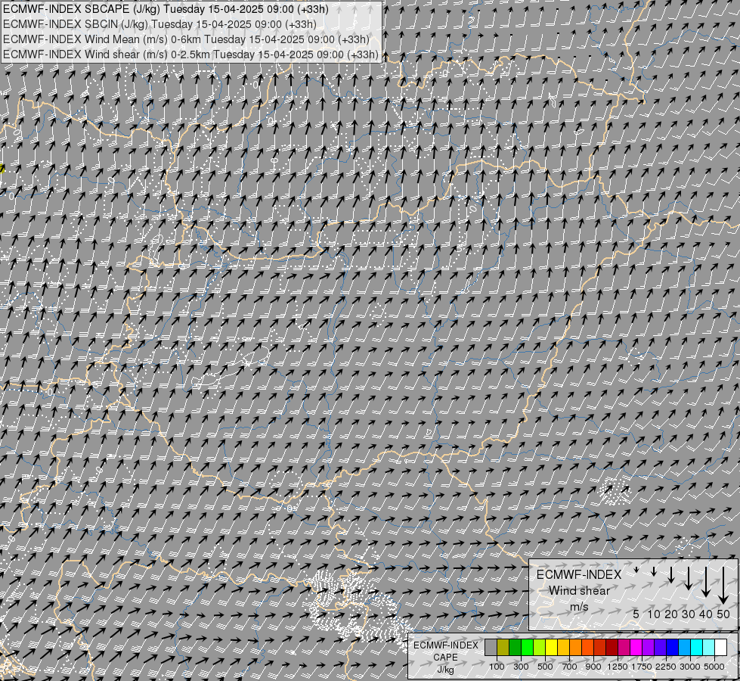Click the '3000' CAPE legend label

tap(690, 667)
